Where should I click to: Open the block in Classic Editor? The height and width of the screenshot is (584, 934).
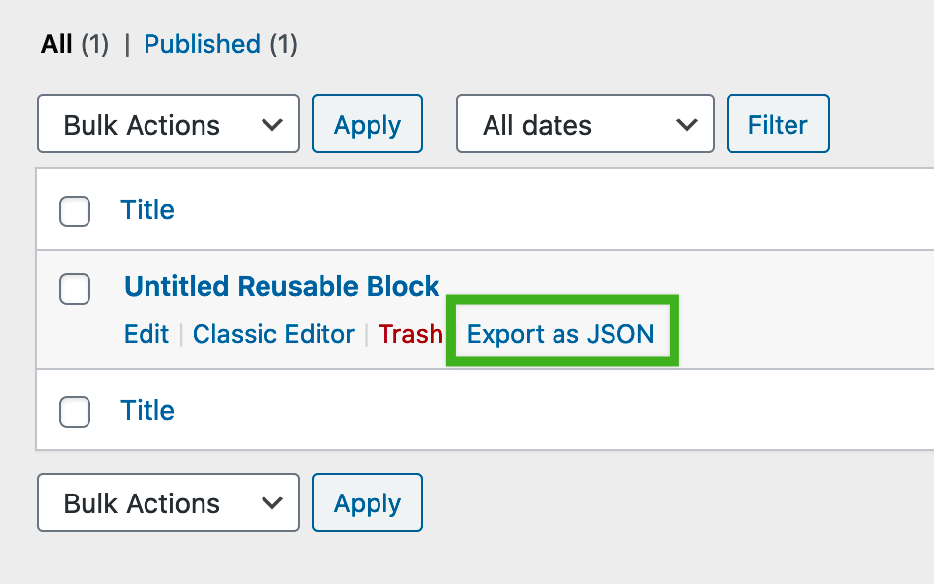tap(273, 334)
